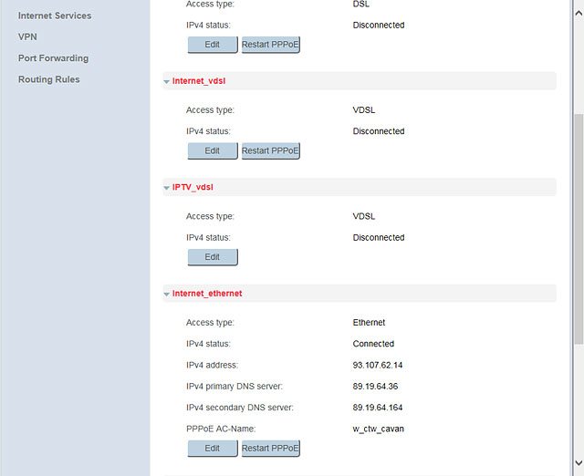Click Disconnected status under Internet_vdsl
The width and height of the screenshot is (584, 476).
point(379,131)
